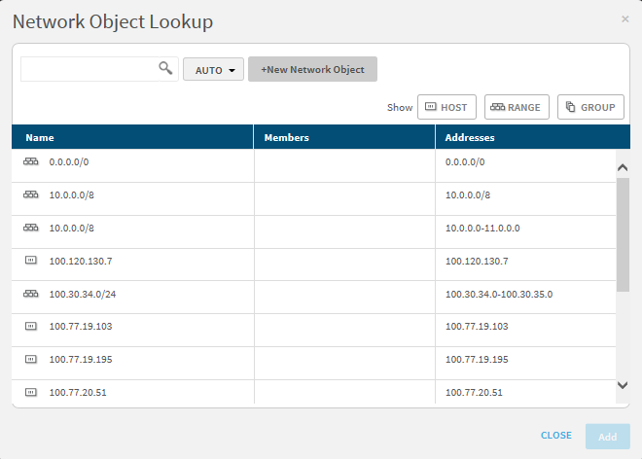
Task: Toggle the HOST filter
Action: (446, 107)
